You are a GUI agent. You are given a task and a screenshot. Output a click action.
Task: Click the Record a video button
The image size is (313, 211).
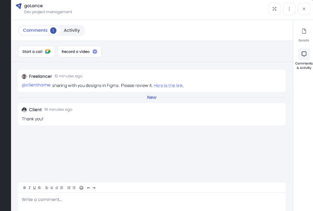pos(79,52)
